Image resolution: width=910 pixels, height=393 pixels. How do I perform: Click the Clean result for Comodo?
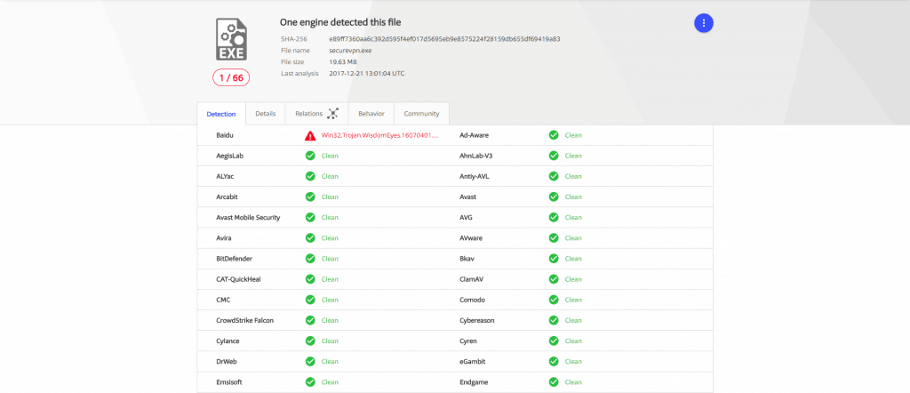(573, 300)
